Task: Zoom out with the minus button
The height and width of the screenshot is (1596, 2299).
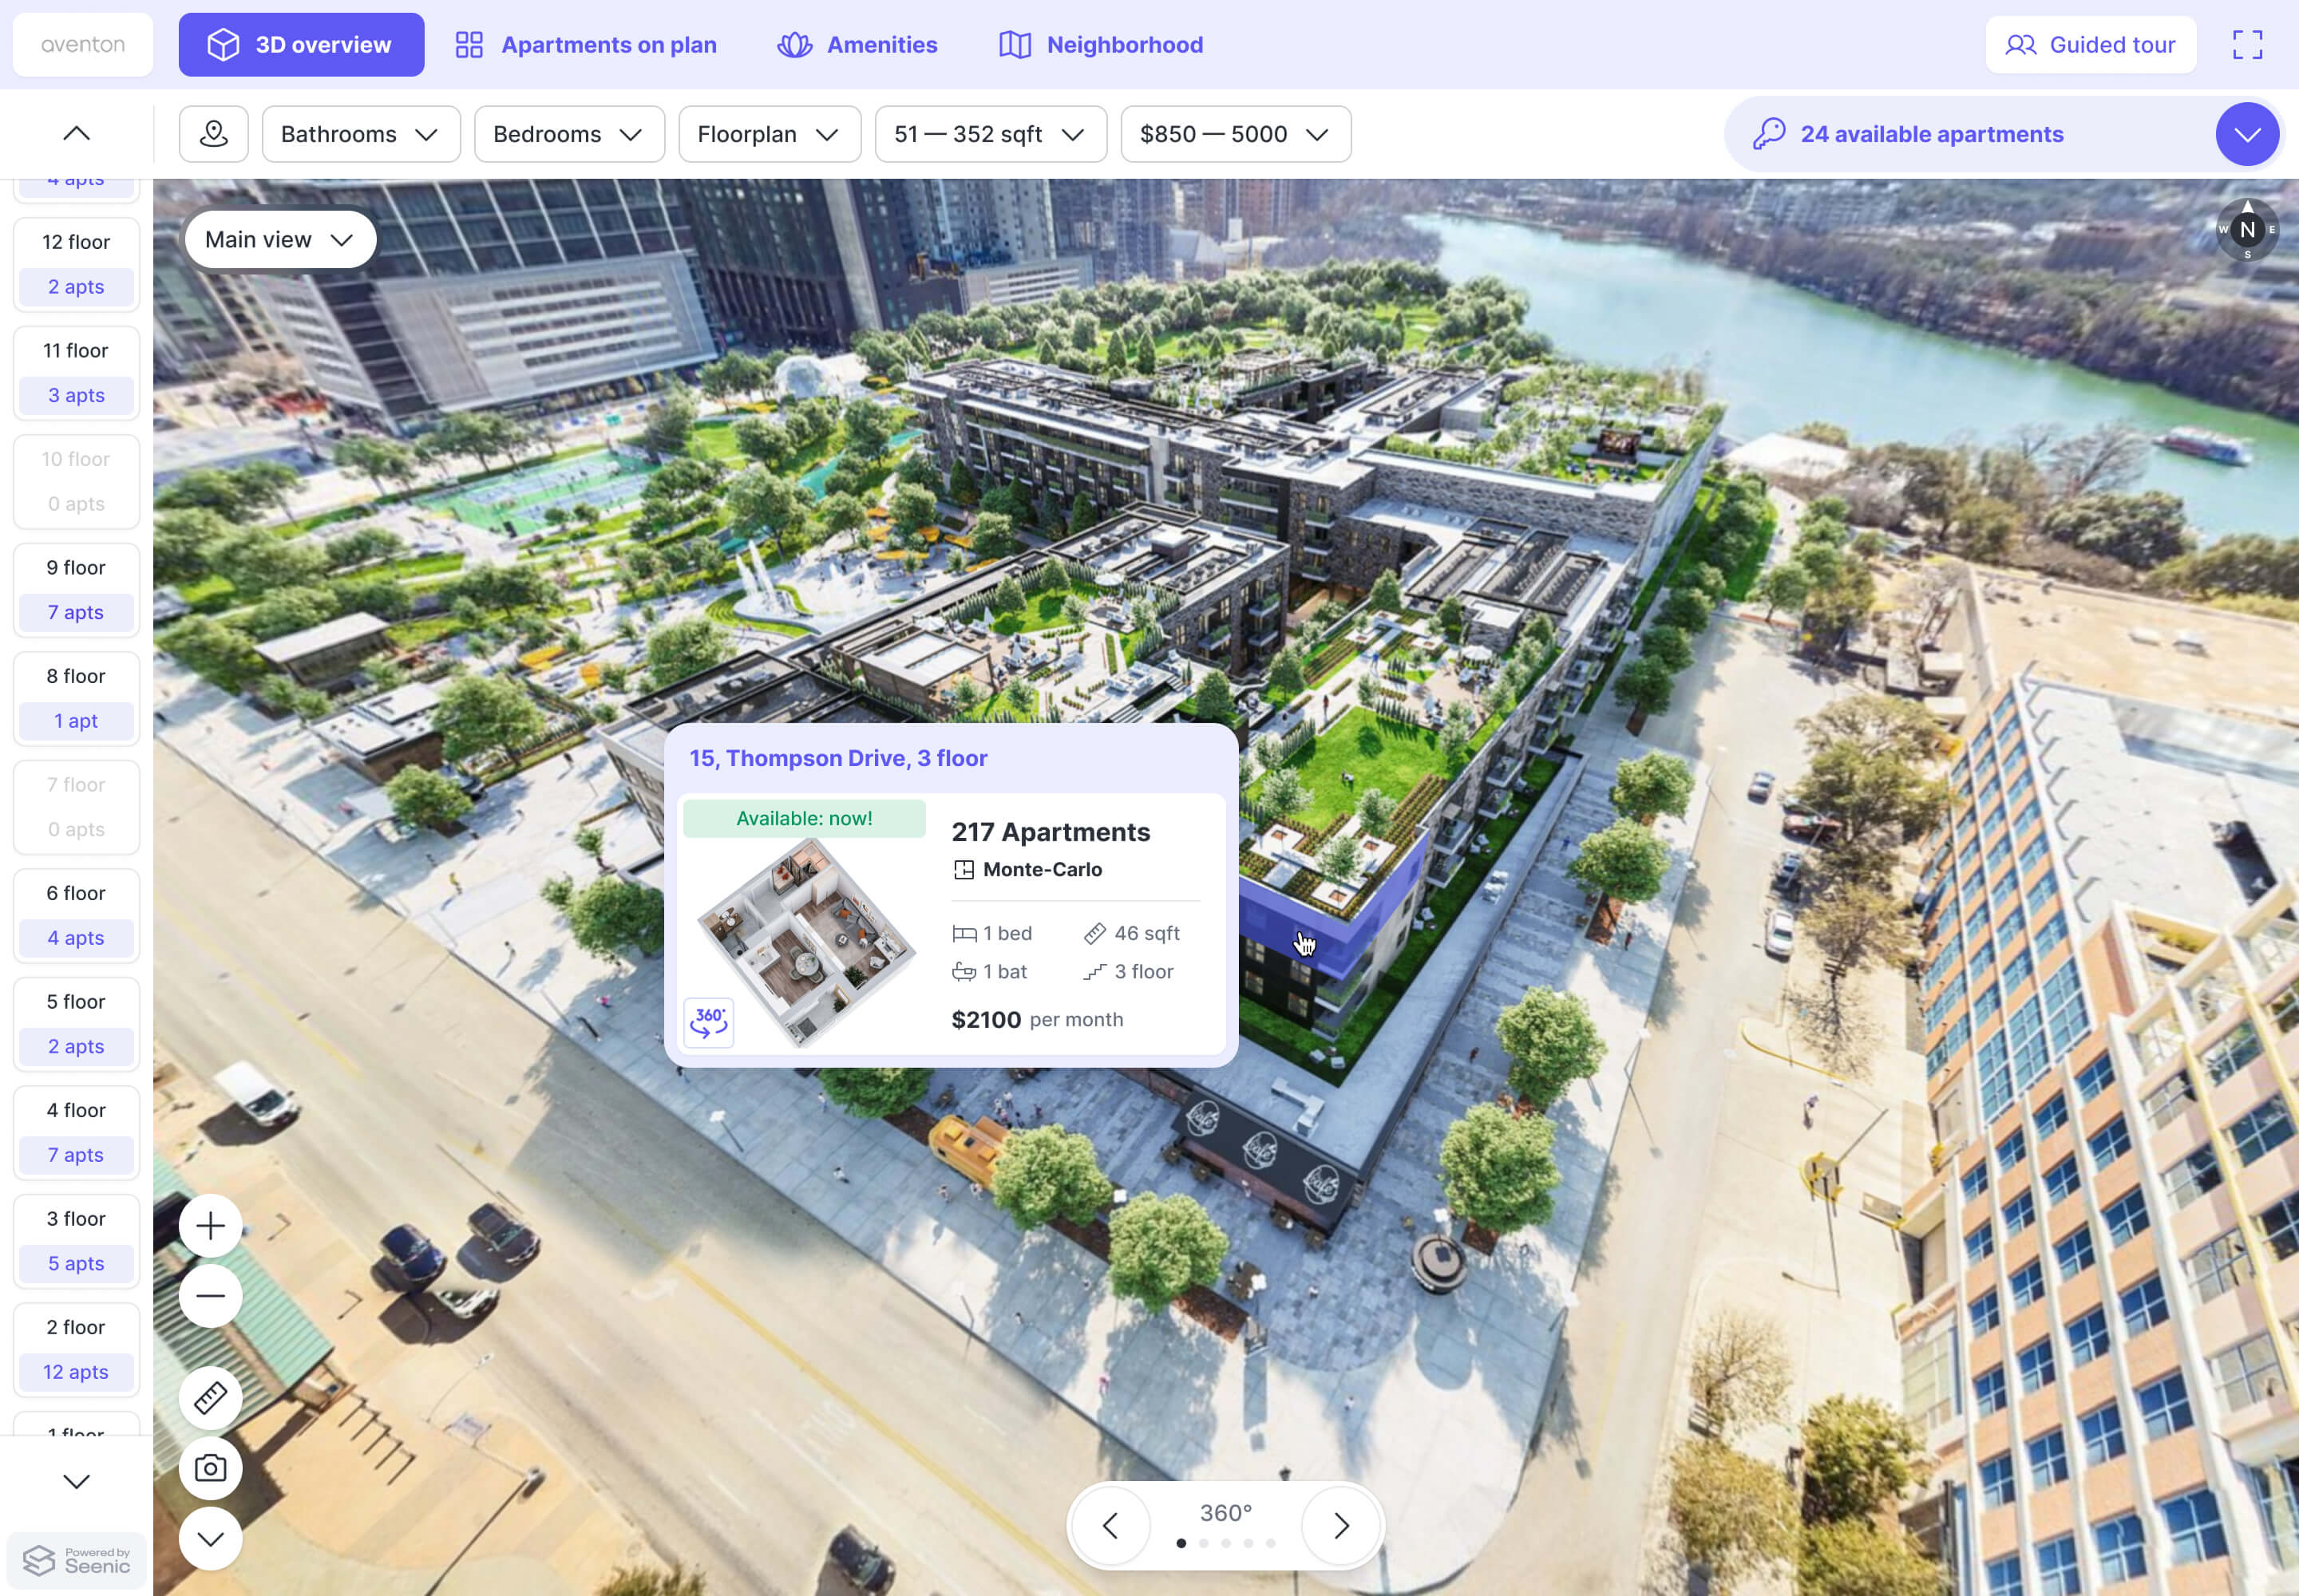Action: 210,1296
